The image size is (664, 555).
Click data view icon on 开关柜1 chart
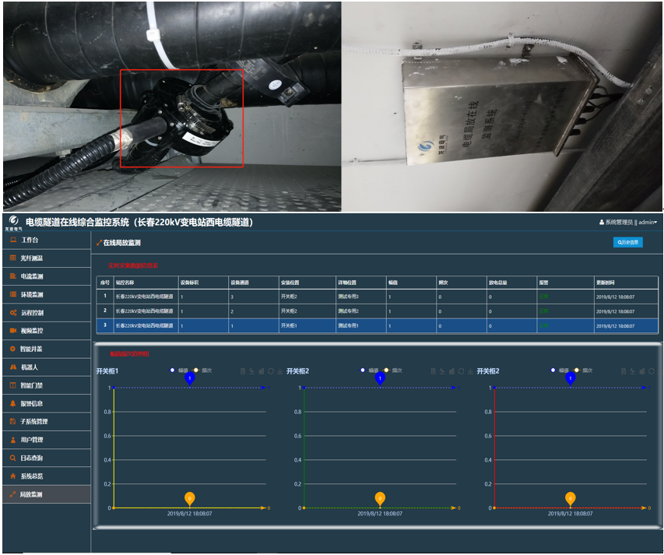[x=242, y=371]
